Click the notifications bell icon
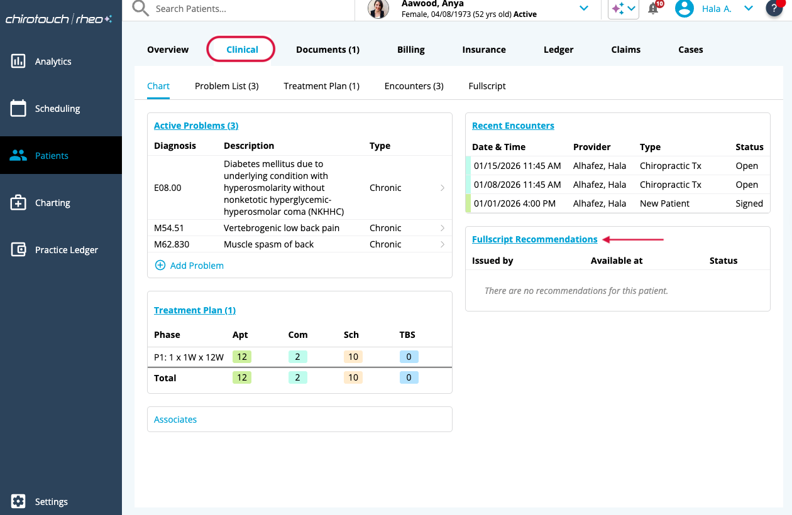Image resolution: width=792 pixels, height=515 pixels. (653, 9)
